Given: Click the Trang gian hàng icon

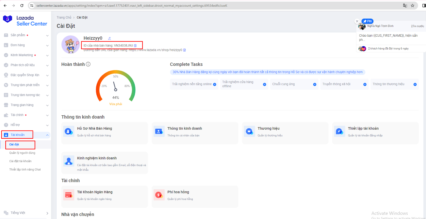Looking at the screenshot, I should [x=6, y=105].
